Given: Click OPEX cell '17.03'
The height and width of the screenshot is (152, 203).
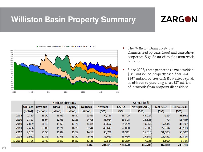Looking at the screenshot, I should click(60, 136).
